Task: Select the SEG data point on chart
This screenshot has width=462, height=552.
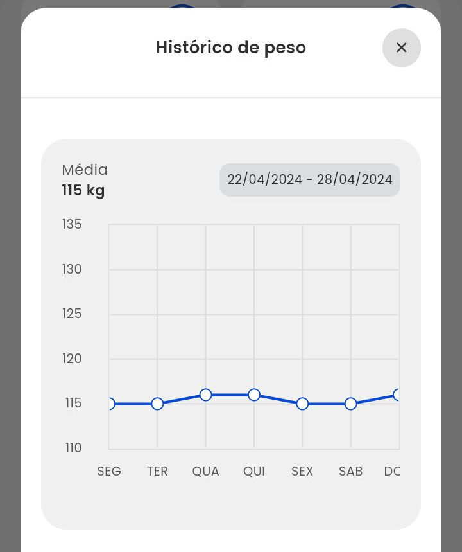Action: tap(110, 404)
